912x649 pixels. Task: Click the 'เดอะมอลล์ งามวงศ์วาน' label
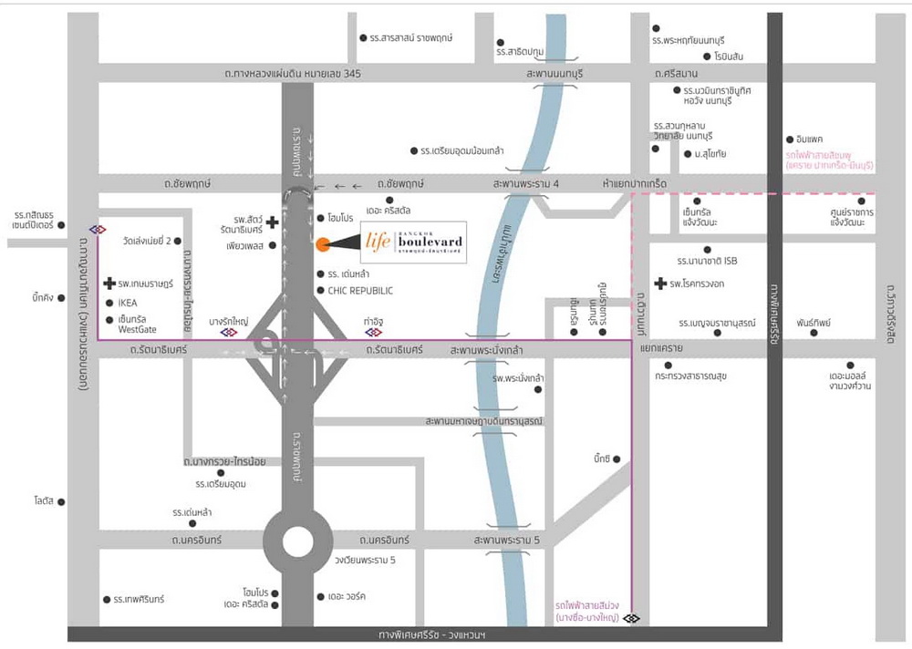click(850, 381)
